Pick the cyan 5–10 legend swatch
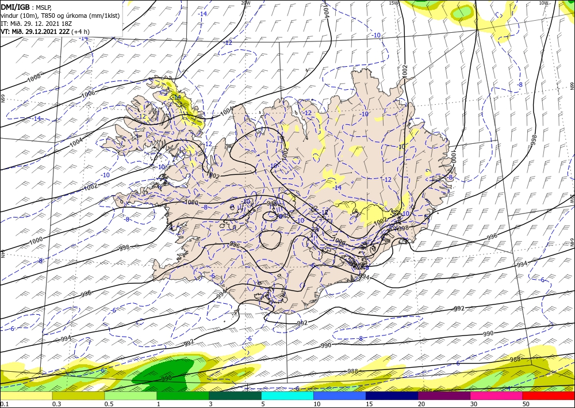This screenshot has height=408, width=575. 287,395
